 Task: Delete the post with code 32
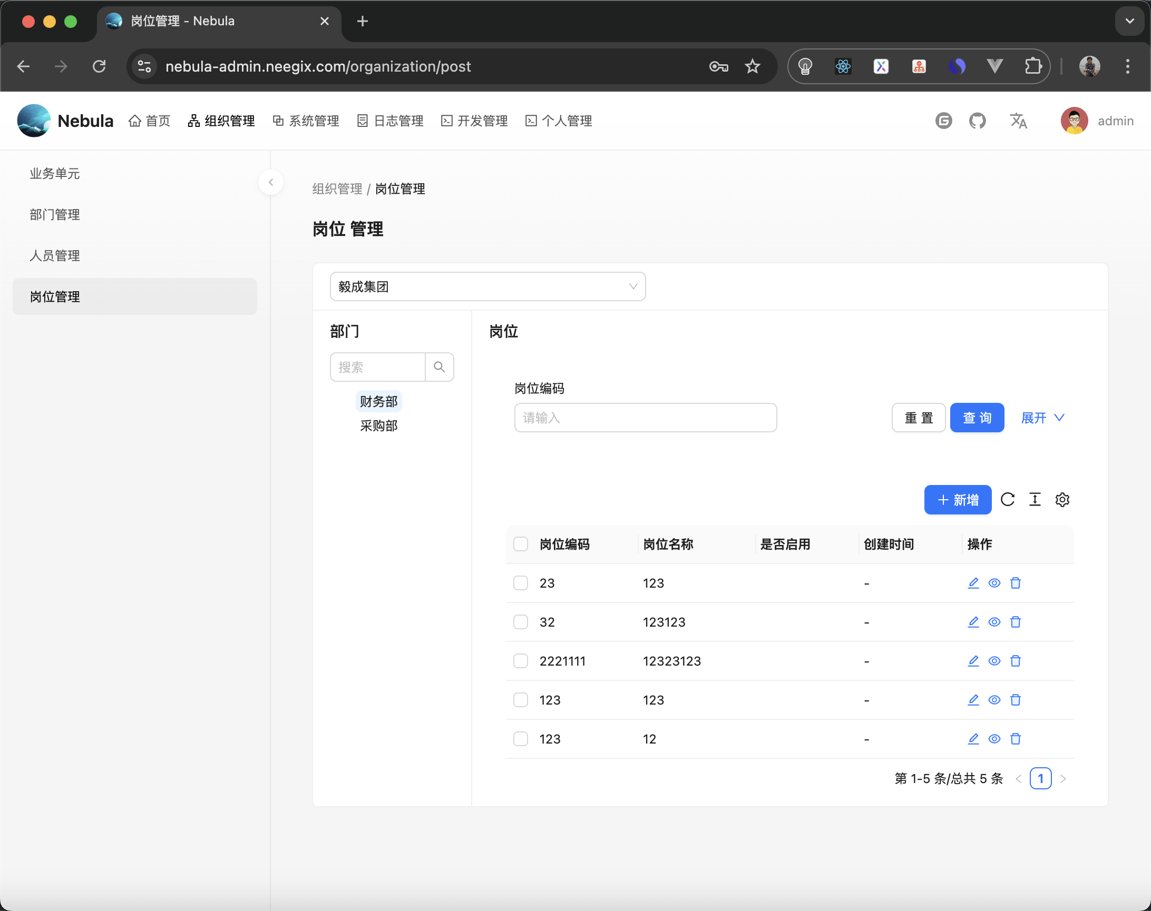1016,622
